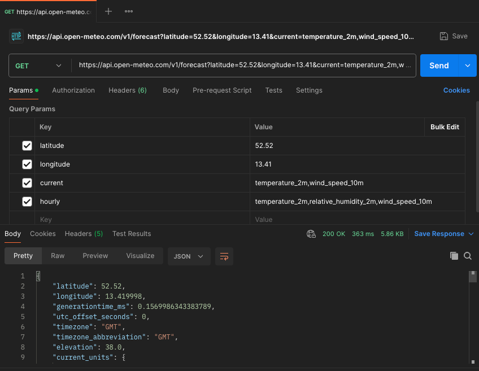
Task: Uncheck the latitude parameter checkbox
Action: (x=27, y=146)
